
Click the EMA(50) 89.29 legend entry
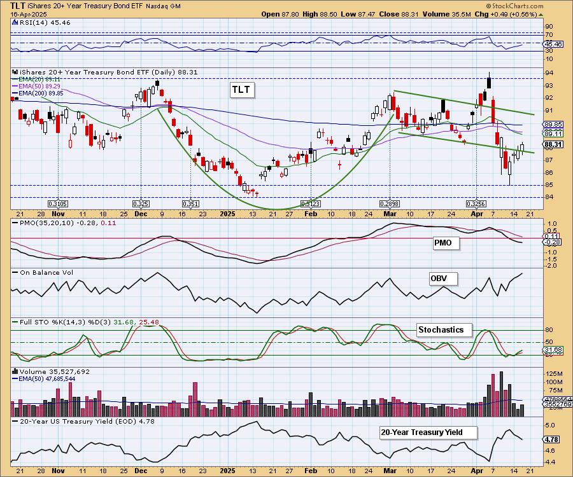point(36,86)
